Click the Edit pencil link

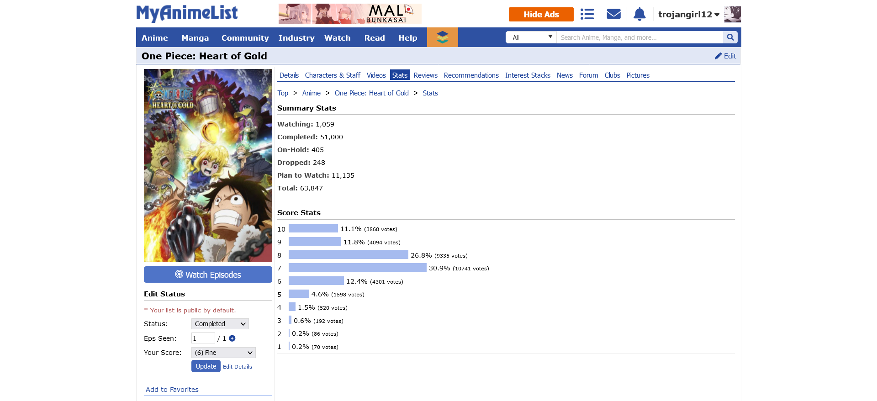point(725,56)
